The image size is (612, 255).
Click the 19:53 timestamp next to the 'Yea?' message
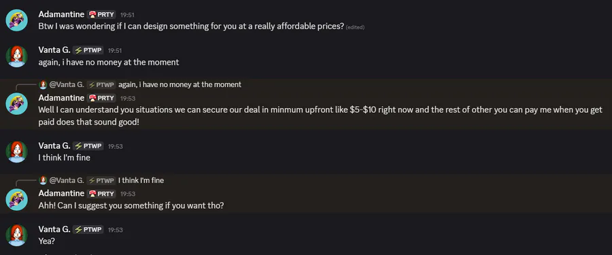click(115, 230)
